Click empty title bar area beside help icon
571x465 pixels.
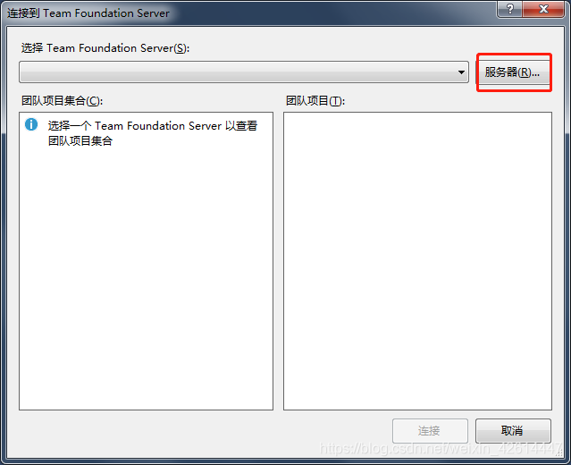point(328,13)
